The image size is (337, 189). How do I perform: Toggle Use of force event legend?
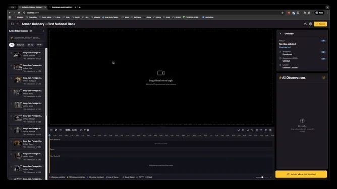click(112, 177)
